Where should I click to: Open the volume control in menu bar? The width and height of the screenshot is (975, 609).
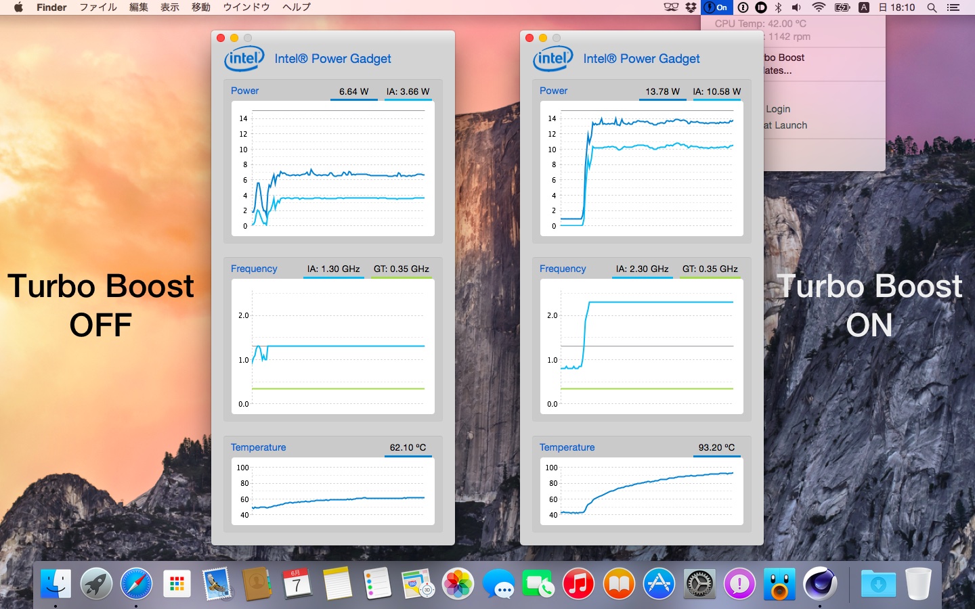[x=797, y=7]
